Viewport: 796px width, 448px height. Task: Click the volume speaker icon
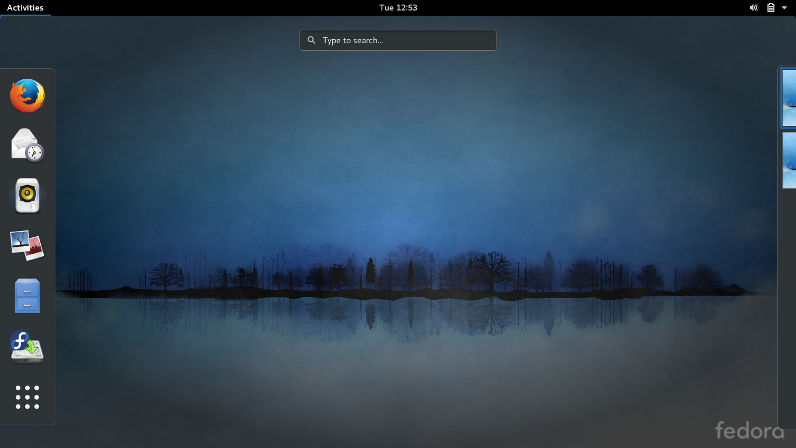pyautogui.click(x=753, y=8)
